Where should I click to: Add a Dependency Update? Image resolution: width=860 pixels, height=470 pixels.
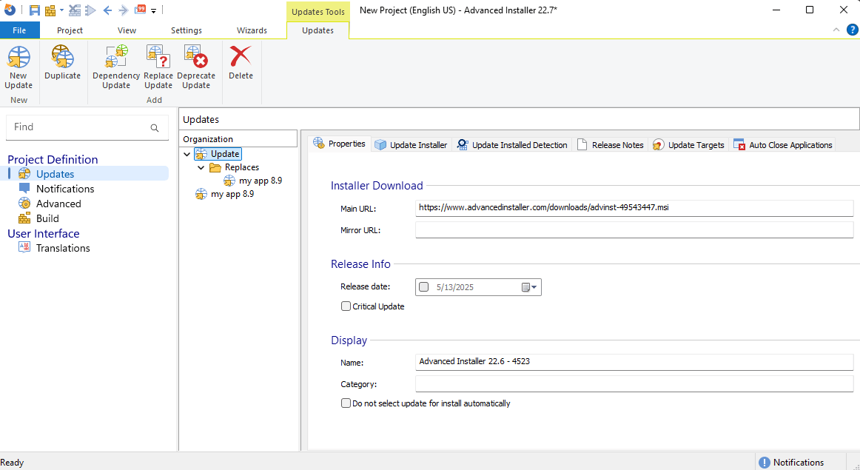(x=116, y=67)
